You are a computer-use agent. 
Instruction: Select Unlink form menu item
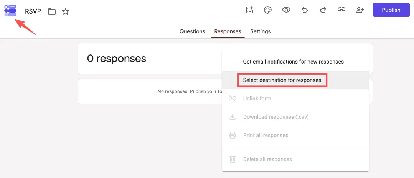[295, 98]
